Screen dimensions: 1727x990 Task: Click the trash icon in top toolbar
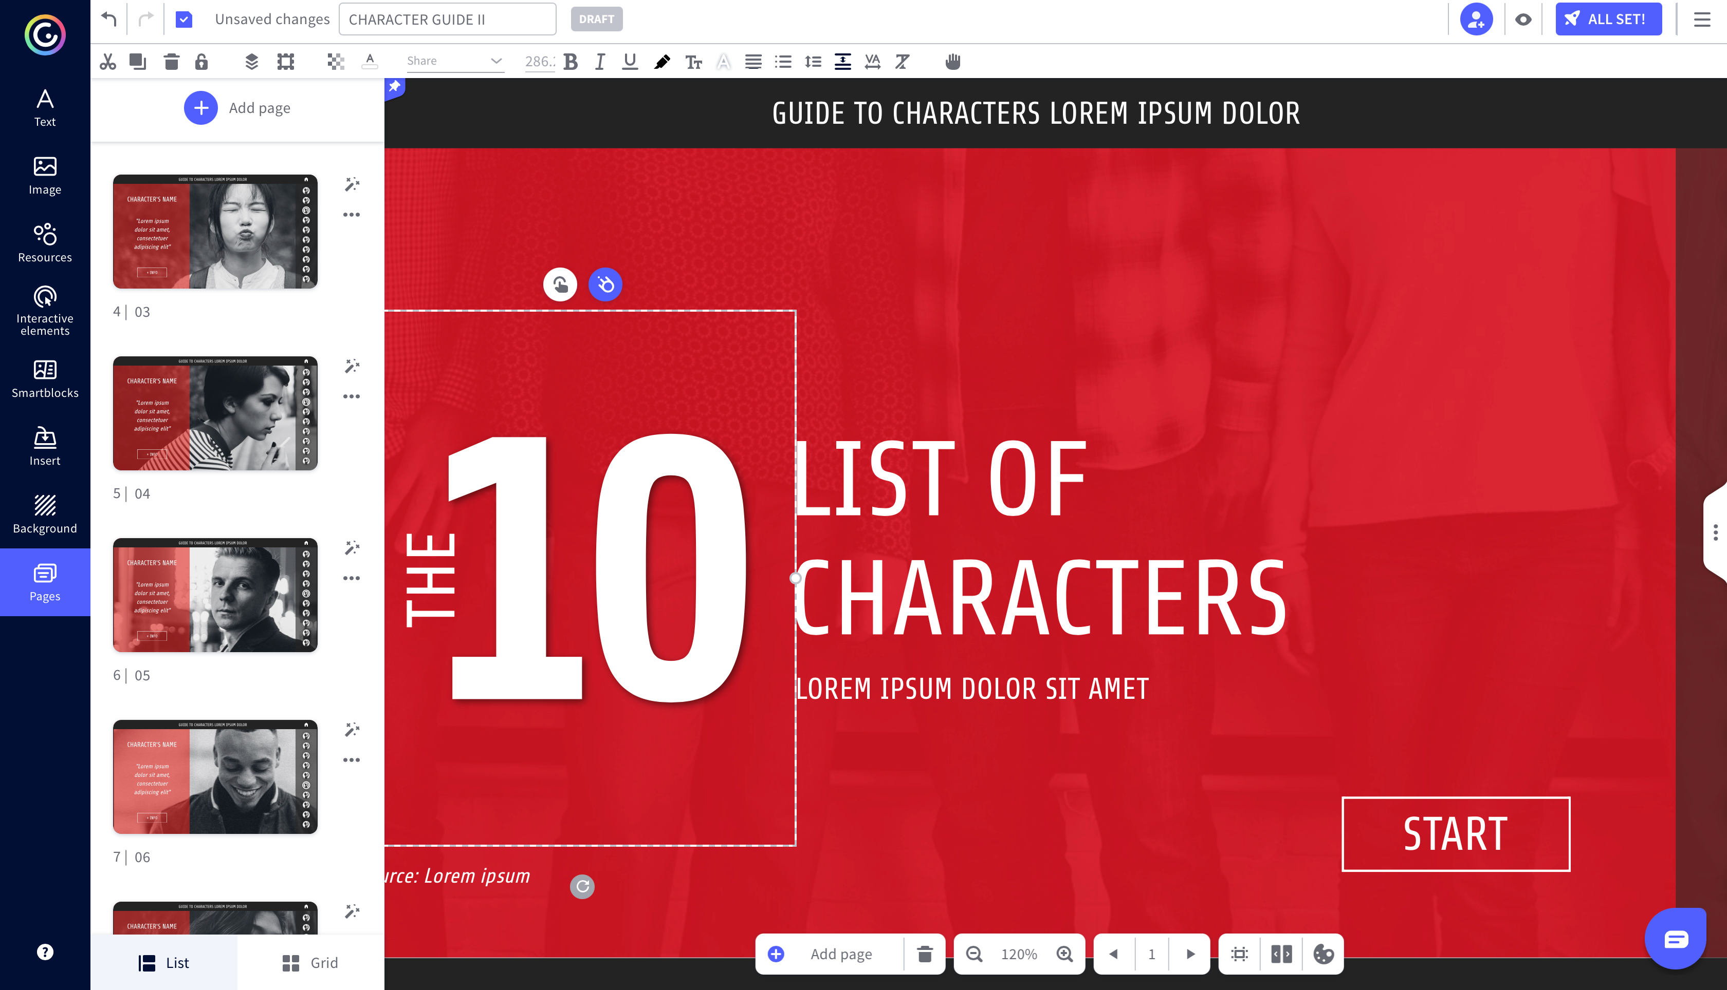click(171, 62)
